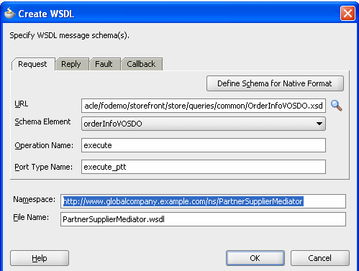The width and height of the screenshot is (359, 271).
Task: Click inside the URL field
Action: (204, 106)
